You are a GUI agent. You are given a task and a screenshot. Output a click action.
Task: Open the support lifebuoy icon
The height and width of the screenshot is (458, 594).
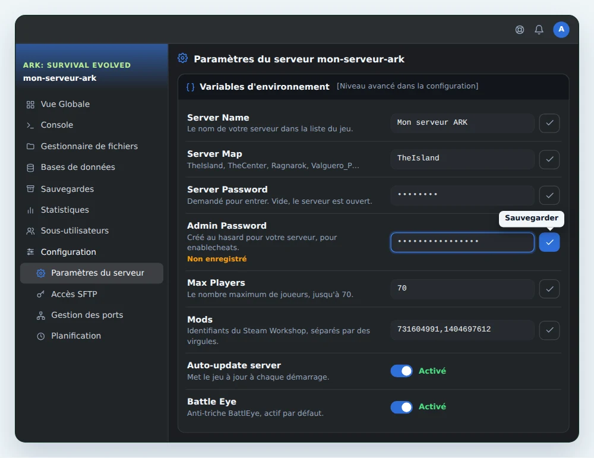tap(520, 30)
